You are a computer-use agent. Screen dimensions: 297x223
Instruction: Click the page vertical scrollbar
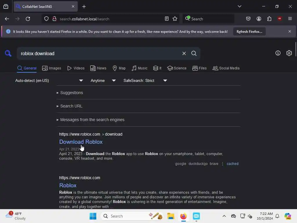pos(296,49)
